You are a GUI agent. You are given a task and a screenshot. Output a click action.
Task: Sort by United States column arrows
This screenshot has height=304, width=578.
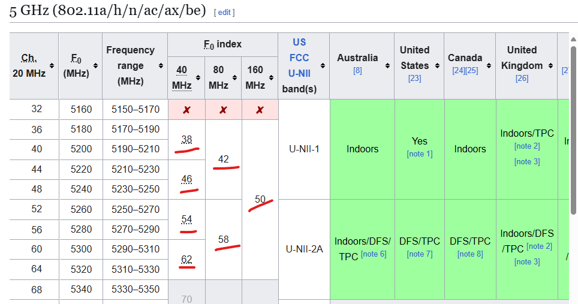(437, 65)
